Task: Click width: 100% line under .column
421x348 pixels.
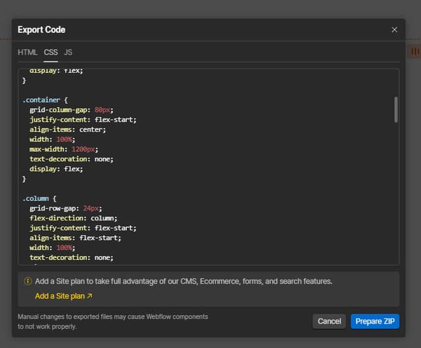Action: pos(53,247)
